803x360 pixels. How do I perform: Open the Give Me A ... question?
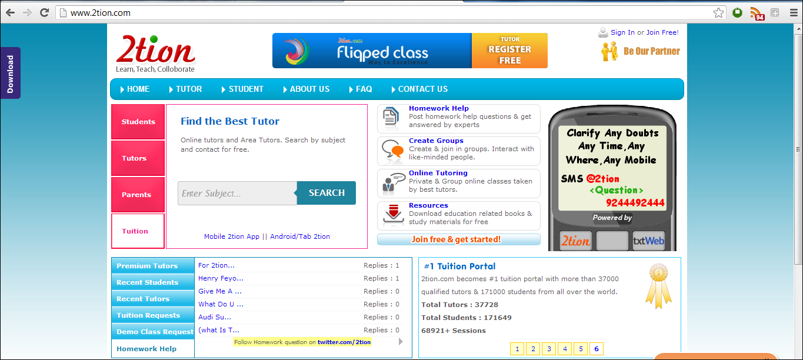point(220,291)
